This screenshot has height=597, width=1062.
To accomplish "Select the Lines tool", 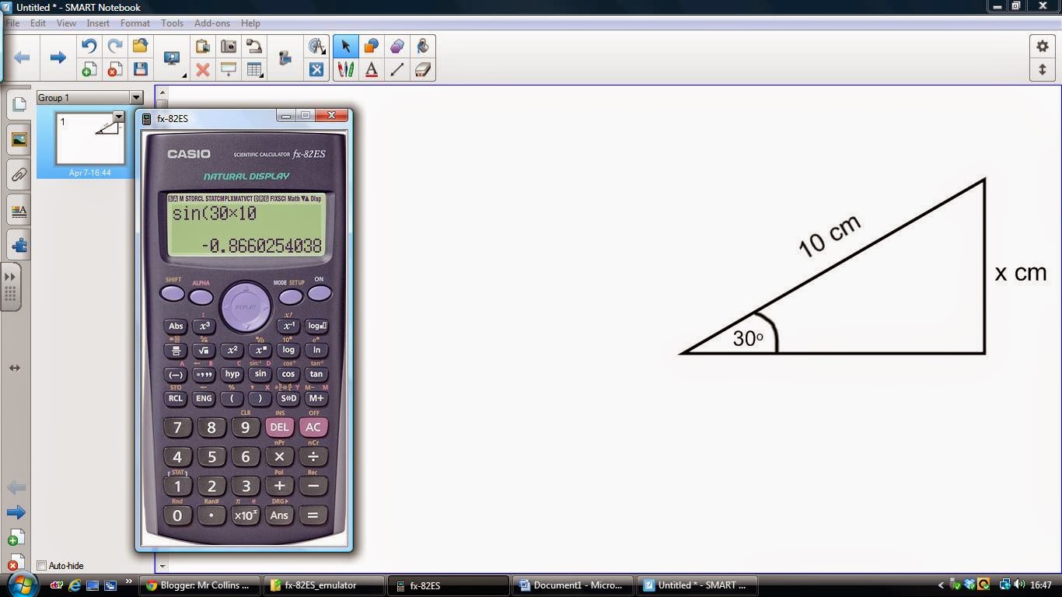I will tap(397, 70).
